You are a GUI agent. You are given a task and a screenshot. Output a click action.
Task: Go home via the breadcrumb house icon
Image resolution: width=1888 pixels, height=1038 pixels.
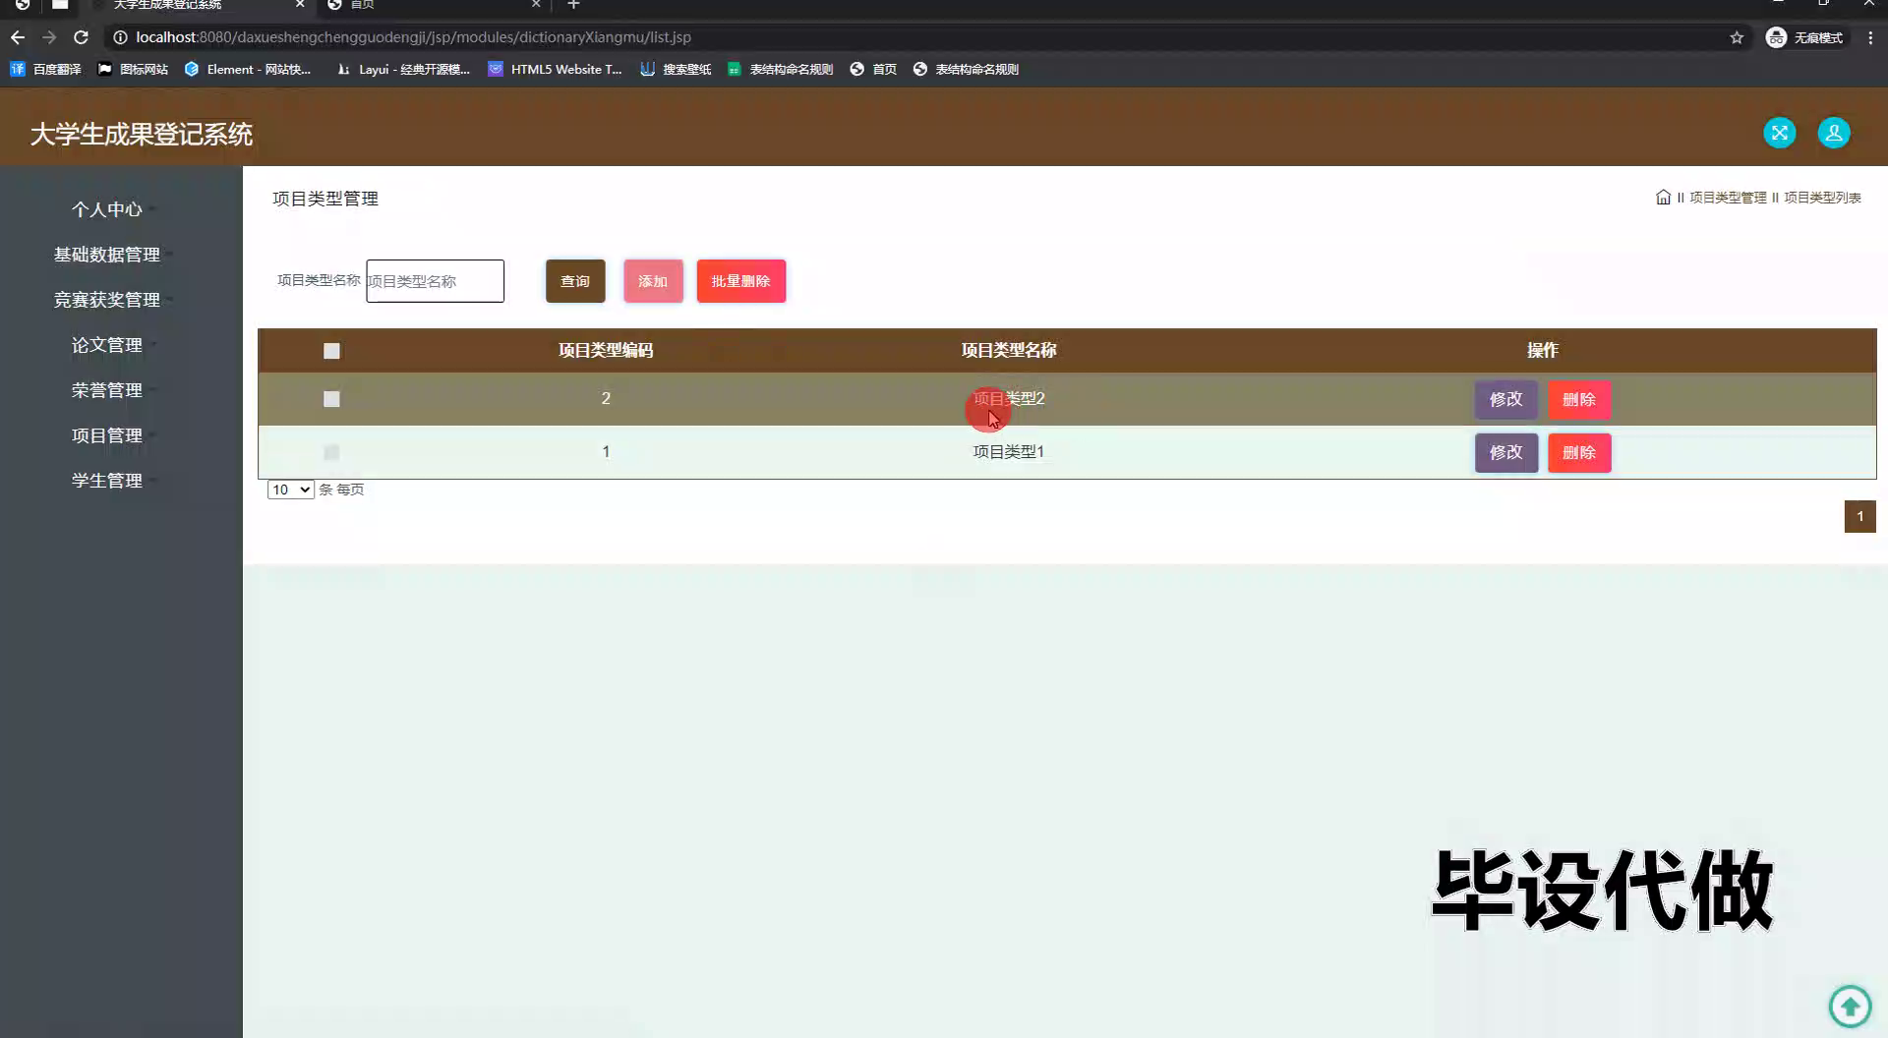pyautogui.click(x=1663, y=197)
